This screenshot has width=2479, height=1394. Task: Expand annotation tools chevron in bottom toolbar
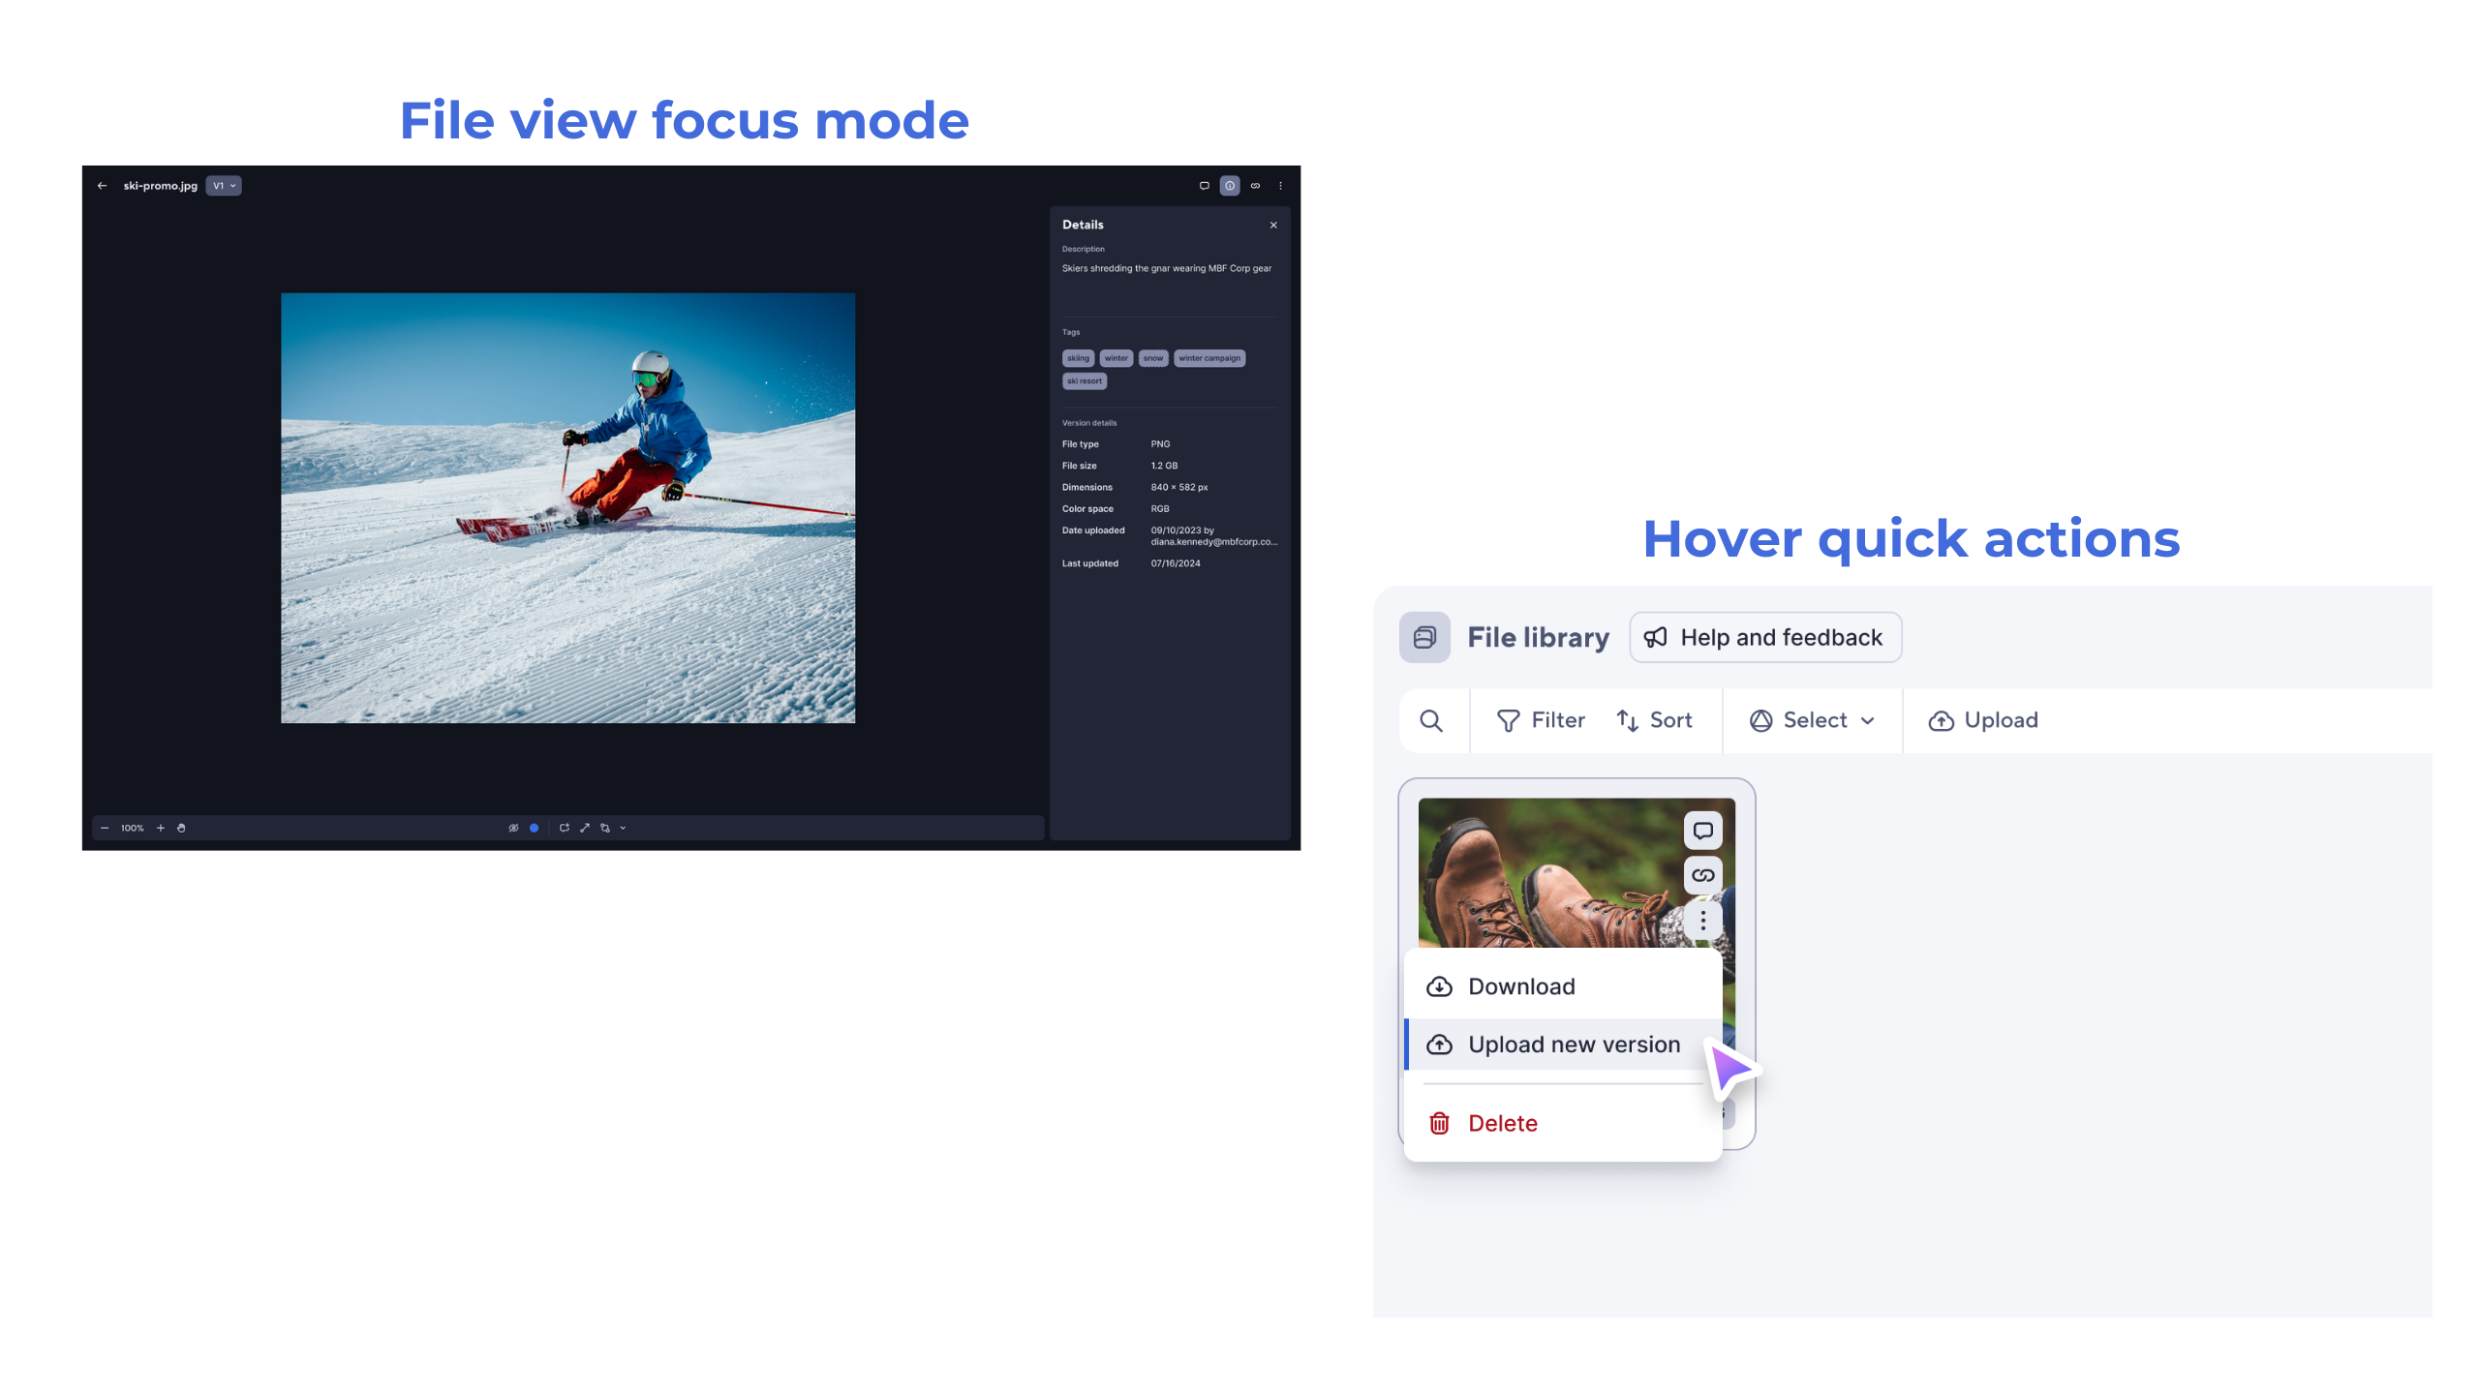coord(623,828)
